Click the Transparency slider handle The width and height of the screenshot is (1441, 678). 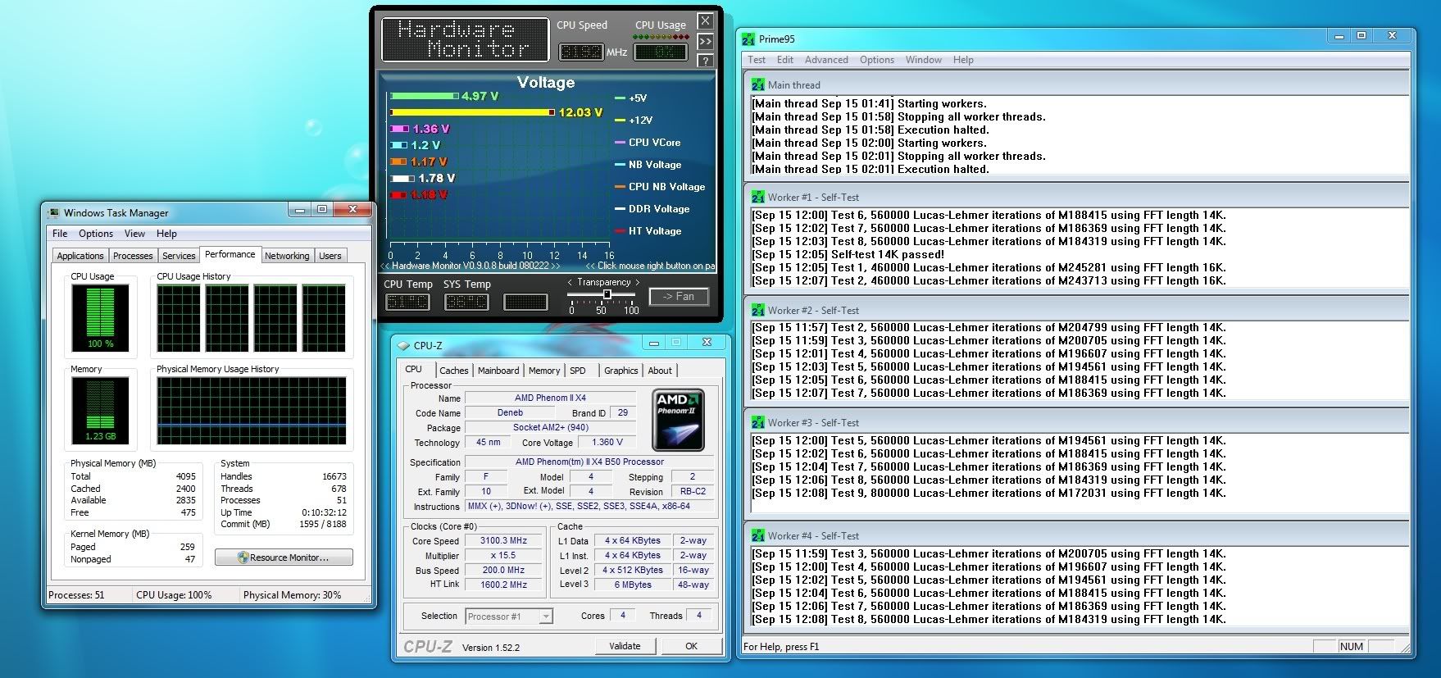point(607,295)
